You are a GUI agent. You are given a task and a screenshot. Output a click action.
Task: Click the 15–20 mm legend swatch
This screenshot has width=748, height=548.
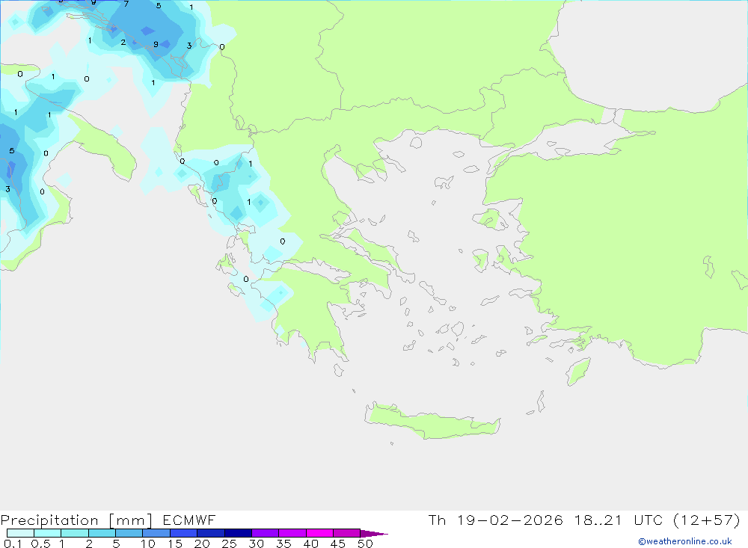click(x=183, y=533)
